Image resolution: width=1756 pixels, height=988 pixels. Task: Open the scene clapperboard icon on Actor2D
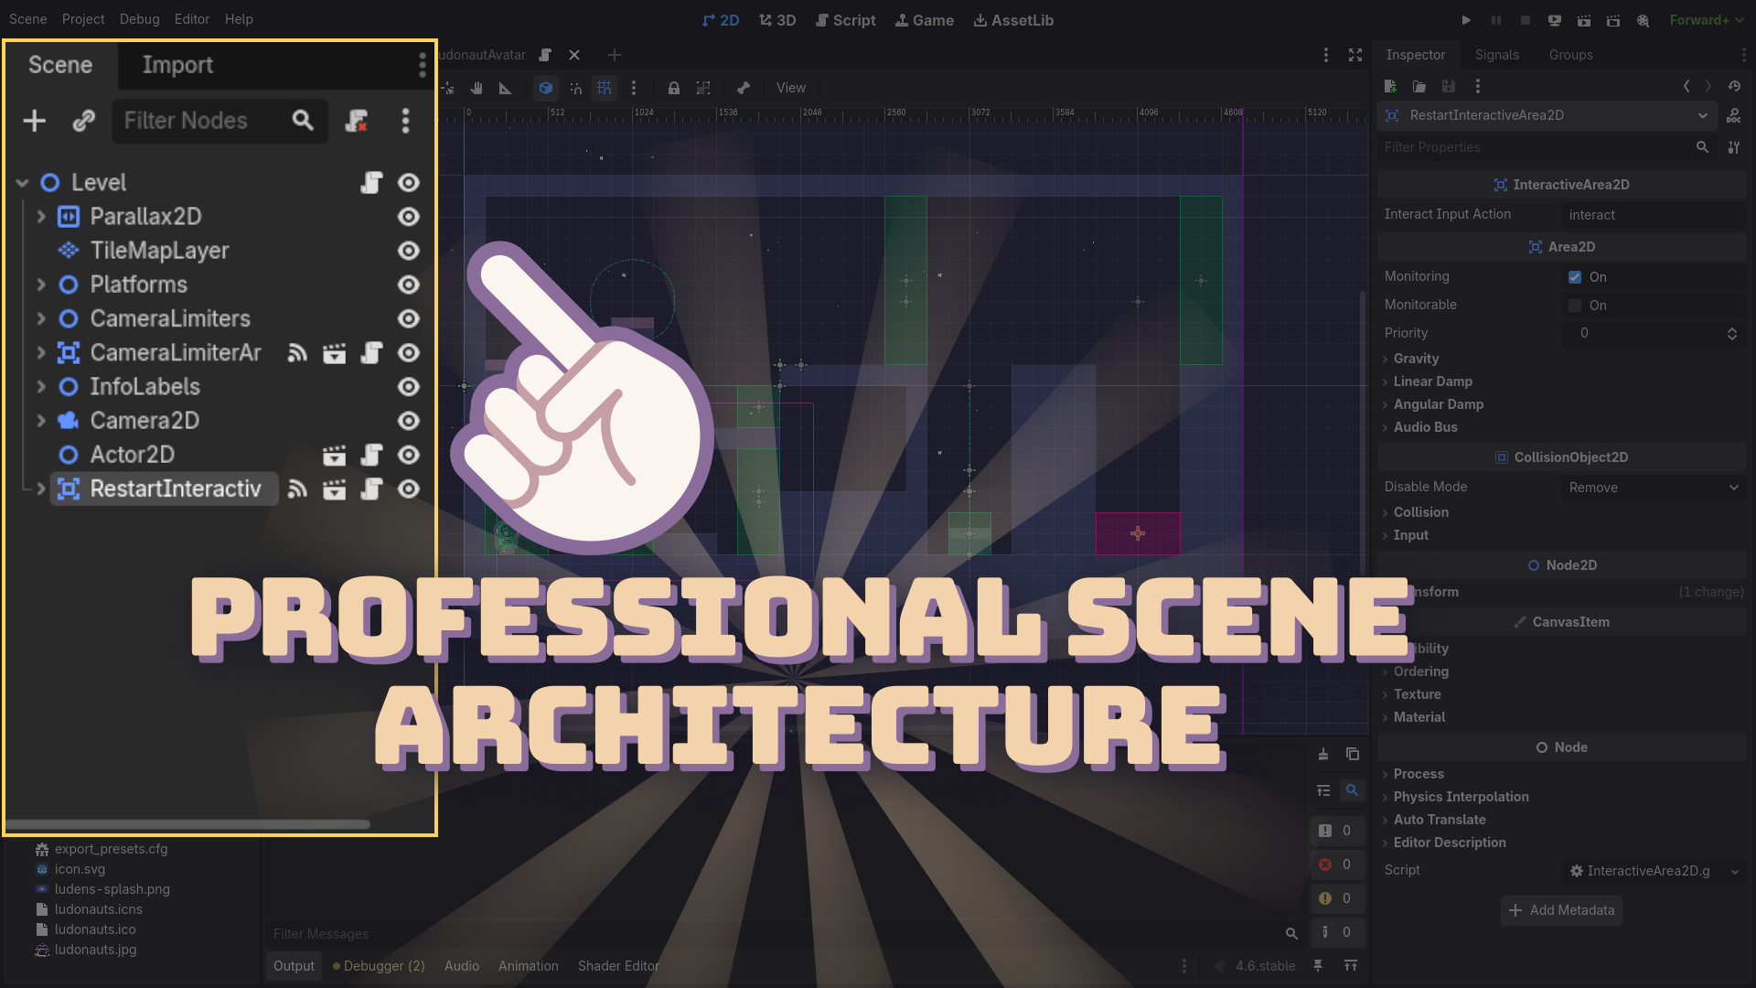point(335,456)
